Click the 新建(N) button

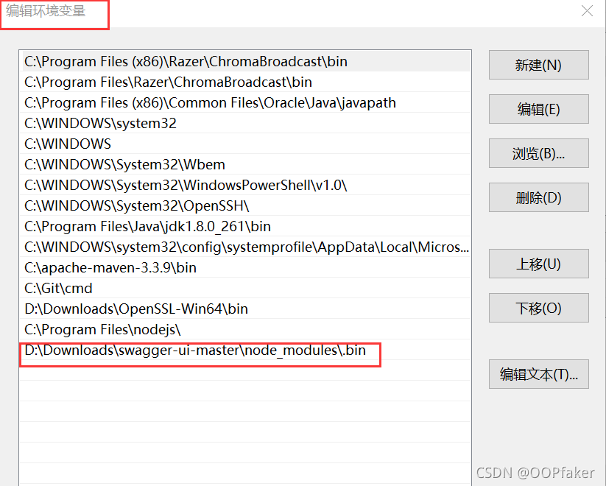click(538, 65)
